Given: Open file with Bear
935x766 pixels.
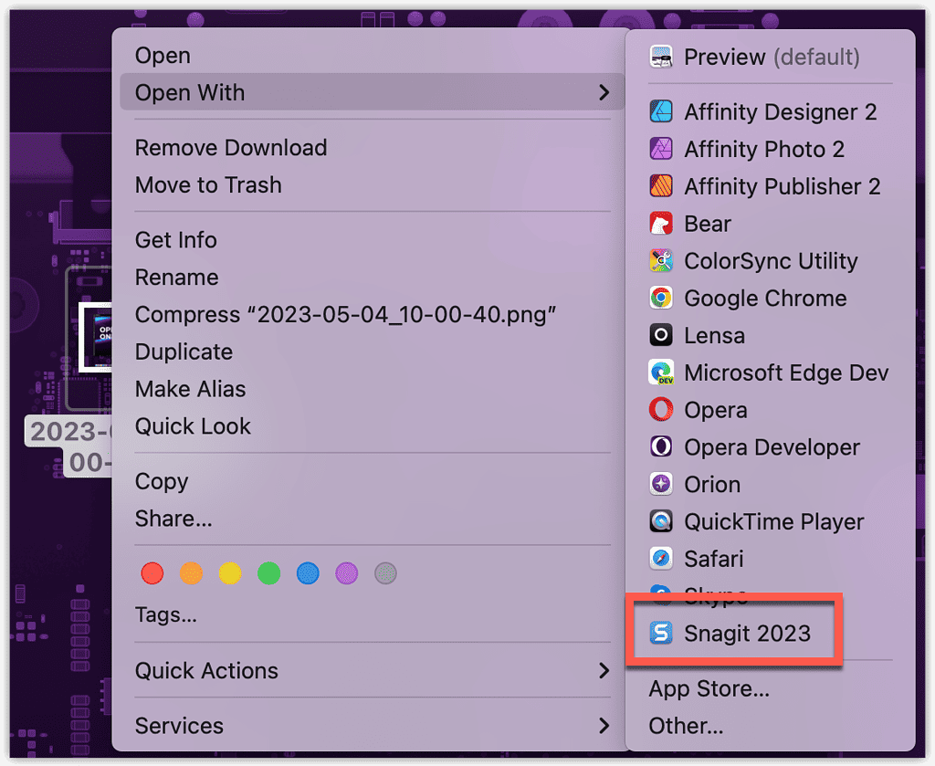Looking at the screenshot, I should click(771, 224).
